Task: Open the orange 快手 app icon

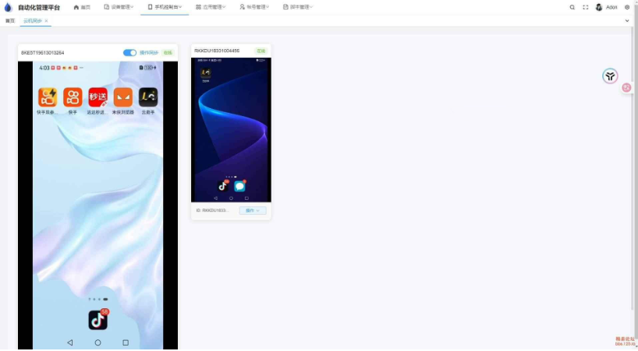Action: click(x=73, y=97)
